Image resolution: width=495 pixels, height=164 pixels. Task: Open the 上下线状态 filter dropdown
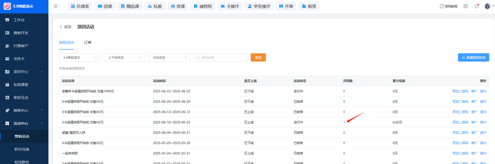click(125, 57)
